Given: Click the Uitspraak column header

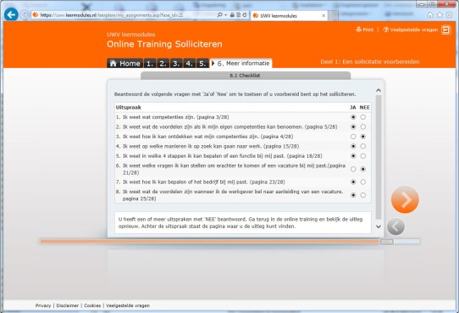Looking at the screenshot, I should (129, 108).
